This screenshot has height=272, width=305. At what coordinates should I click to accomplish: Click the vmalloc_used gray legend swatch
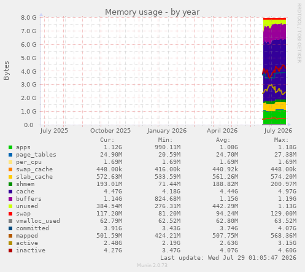[10, 221]
